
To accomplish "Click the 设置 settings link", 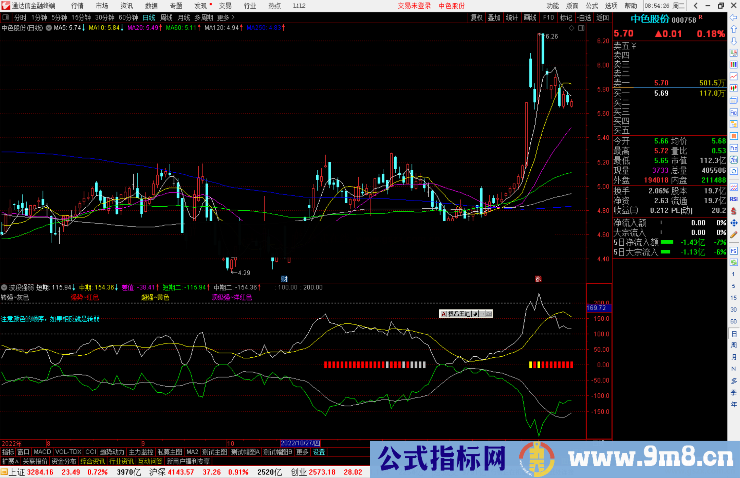I will [x=319, y=452].
